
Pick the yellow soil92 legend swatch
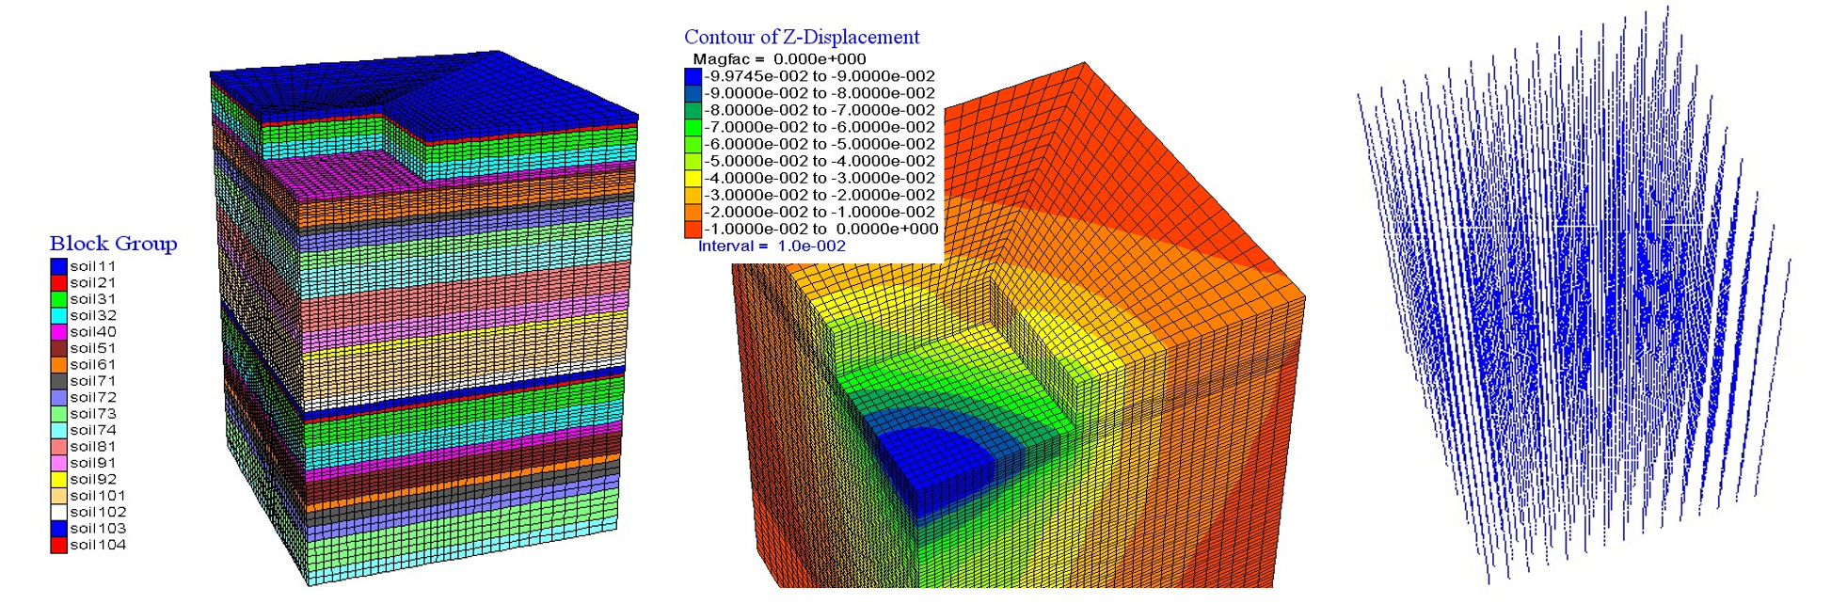tap(58, 480)
